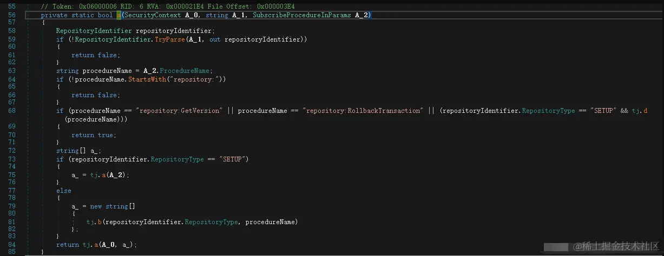Click line number 84 in the gutter
The width and height of the screenshot is (664, 256).
click(11, 244)
